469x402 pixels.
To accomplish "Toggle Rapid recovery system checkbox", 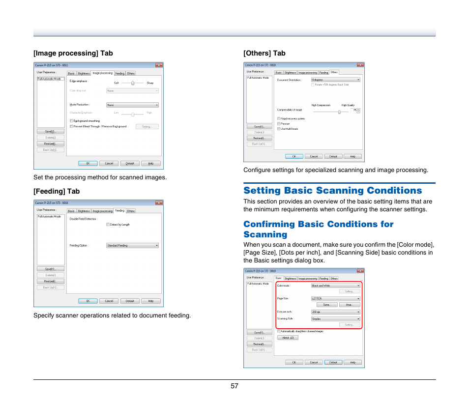I will (279, 118).
